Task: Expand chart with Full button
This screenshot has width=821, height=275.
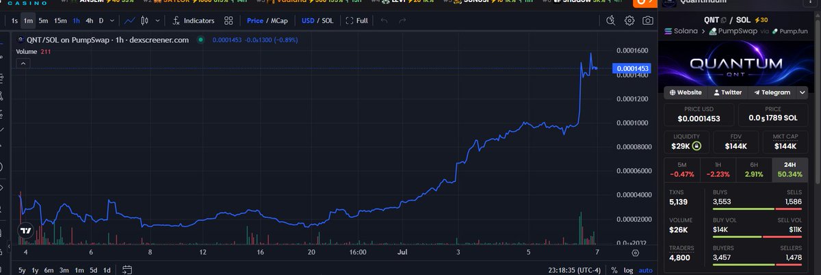Action: tap(356, 21)
